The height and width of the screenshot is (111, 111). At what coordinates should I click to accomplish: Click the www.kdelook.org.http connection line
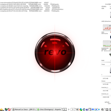(30, 6)
